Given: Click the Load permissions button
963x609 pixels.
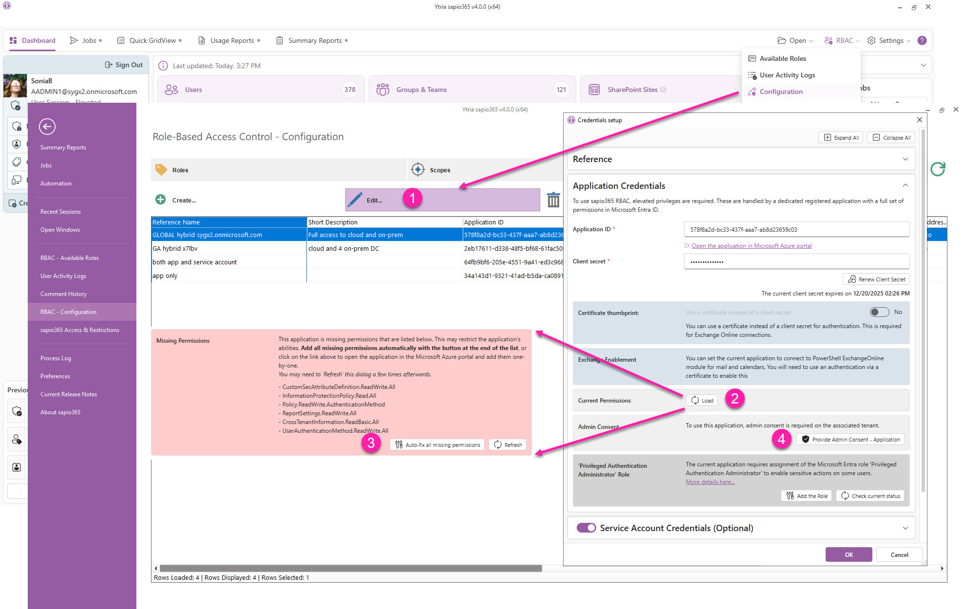Looking at the screenshot, I should click(x=702, y=400).
